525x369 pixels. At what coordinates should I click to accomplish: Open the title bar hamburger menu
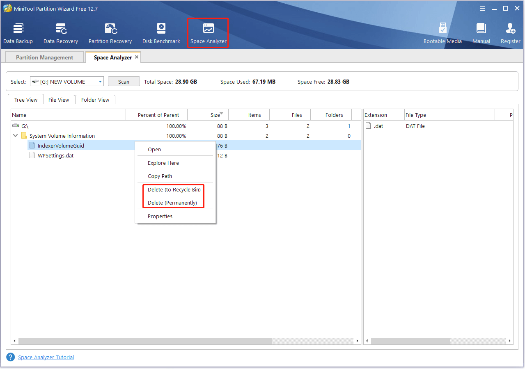click(484, 8)
